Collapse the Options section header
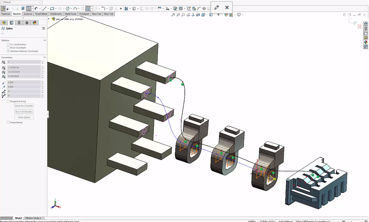Viewport: 369px width, 222px height. point(44,40)
